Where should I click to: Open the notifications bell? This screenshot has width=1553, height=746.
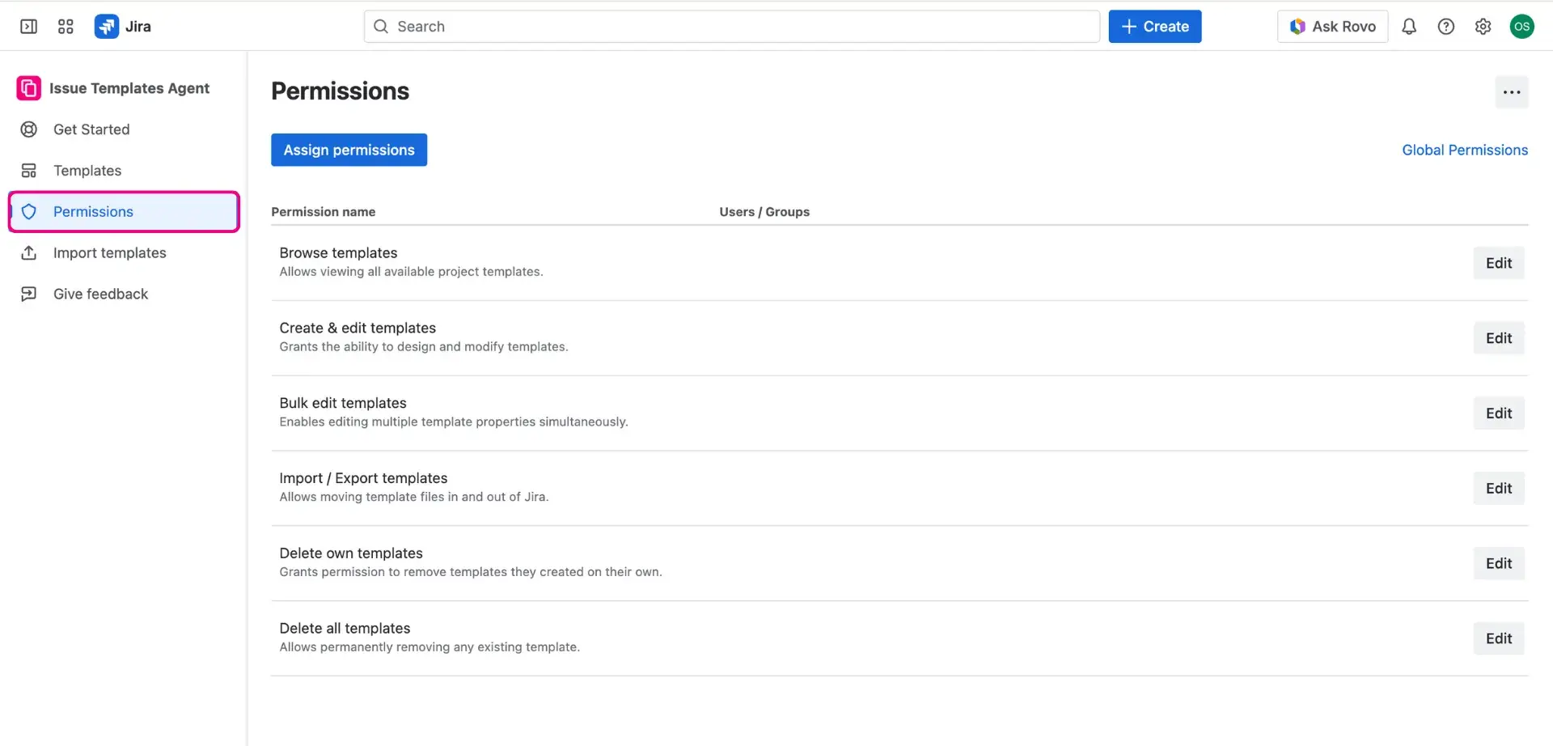coord(1409,26)
